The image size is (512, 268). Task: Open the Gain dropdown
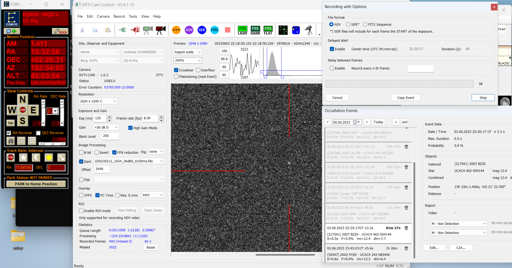pos(106,127)
